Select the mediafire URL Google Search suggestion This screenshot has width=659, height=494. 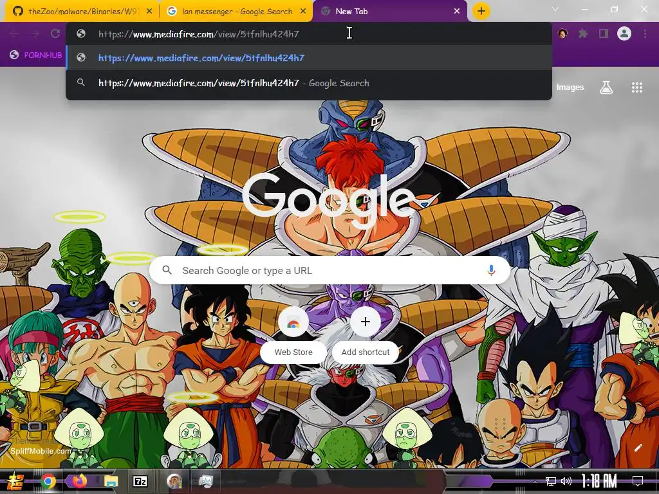(x=309, y=83)
